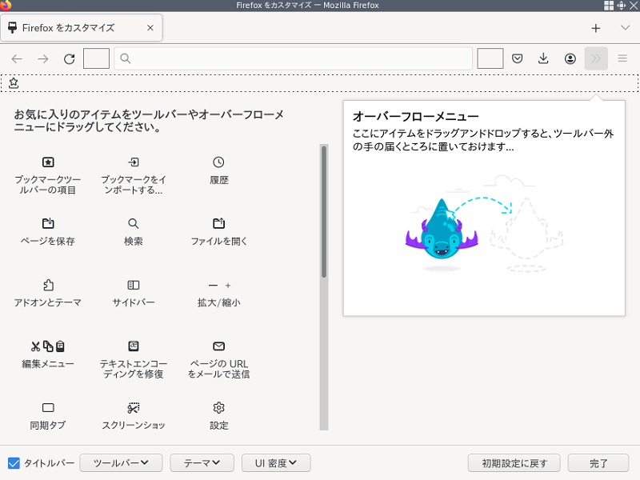Select the テキストエンコーディングを修復 icon
The height and width of the screenshot is (480, 640).
coord(134,346)
